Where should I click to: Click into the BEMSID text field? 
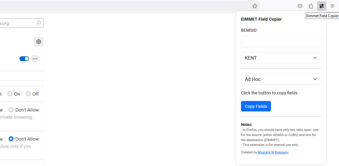281,42
